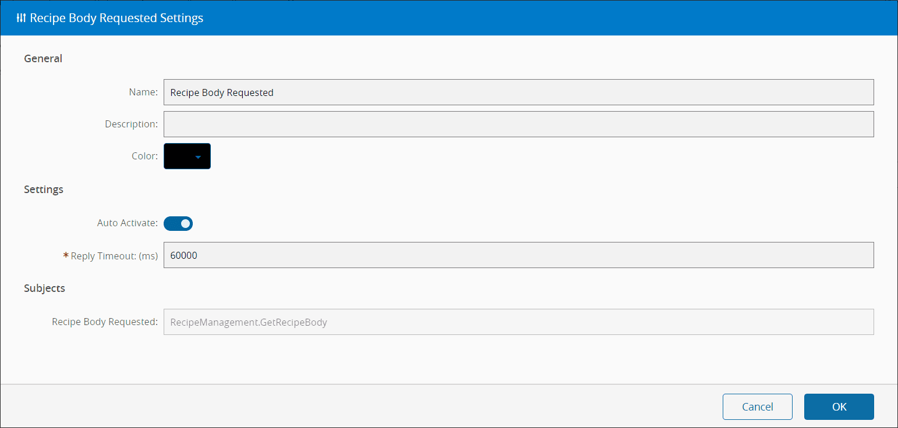Click the Subjects section heading
The height and width of the screenshot is (428, 898).
(44, 288)
